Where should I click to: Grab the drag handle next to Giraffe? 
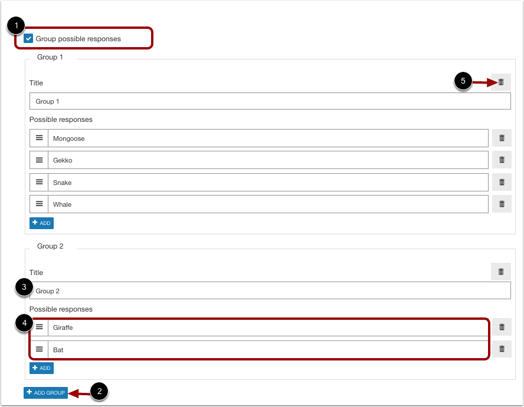[x=39, y=327]
